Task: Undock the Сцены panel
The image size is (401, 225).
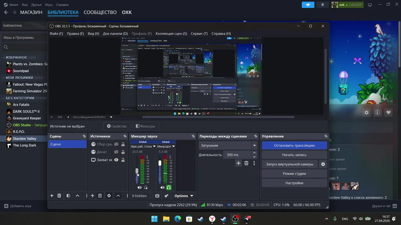Action: coord(84,137)
